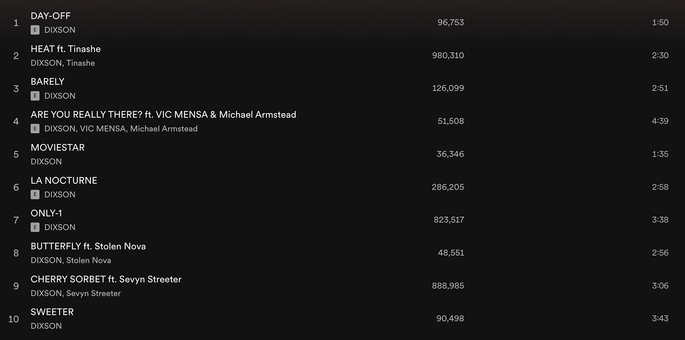685x340 pixels.
Task: Open the Stolen Nova artist link
Action: tap(88, 260)
